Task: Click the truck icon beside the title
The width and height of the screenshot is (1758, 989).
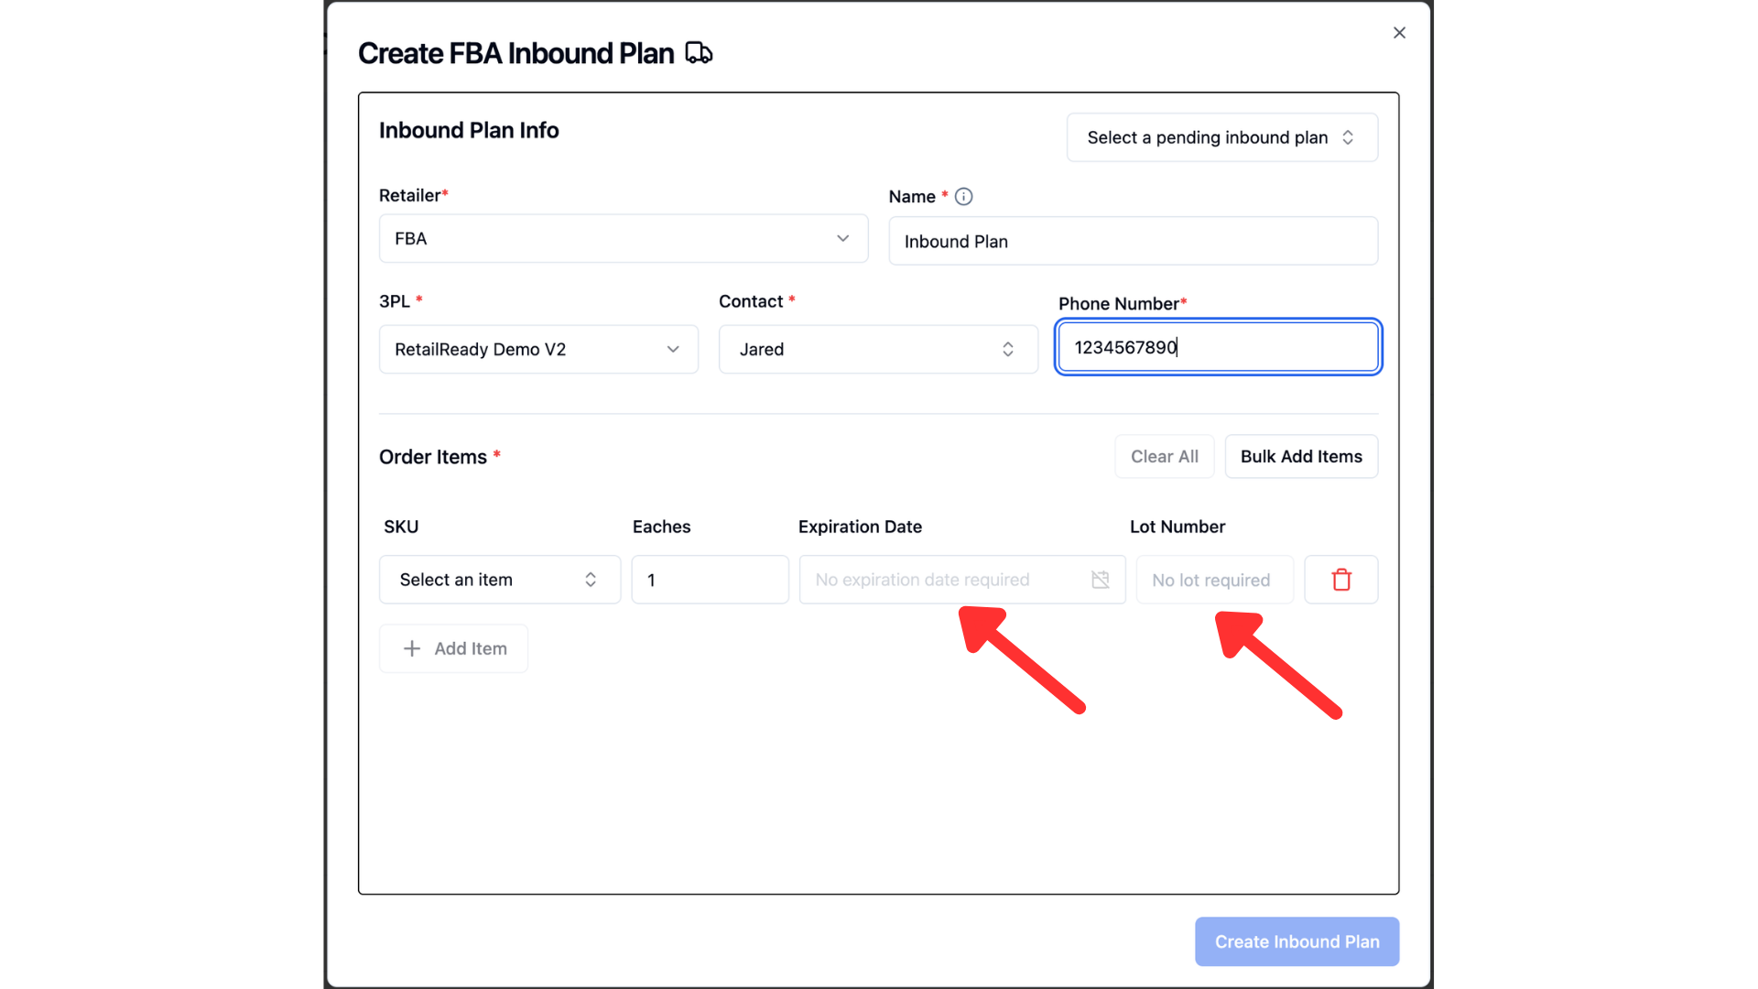Action: [699, 53]
